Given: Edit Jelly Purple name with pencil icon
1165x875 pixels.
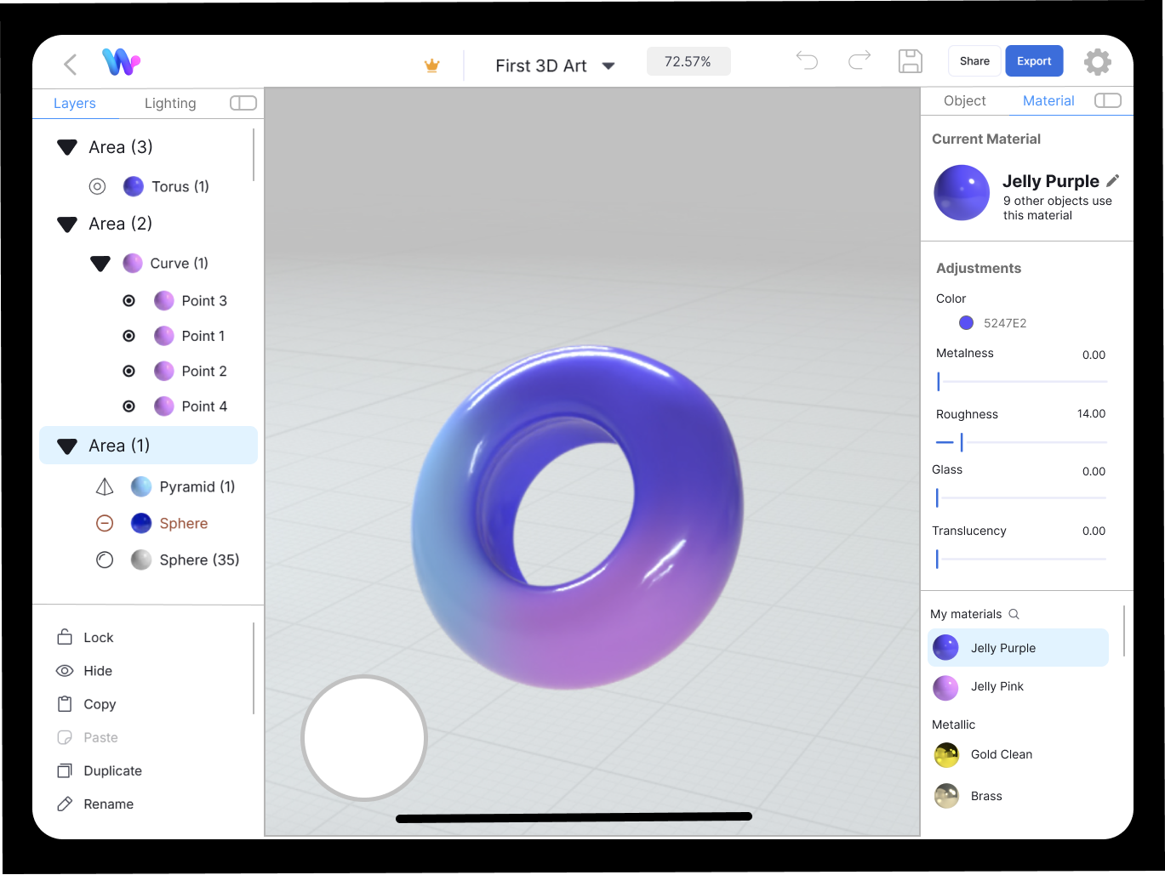Looking at the screenshot, I should [1113, 180].
